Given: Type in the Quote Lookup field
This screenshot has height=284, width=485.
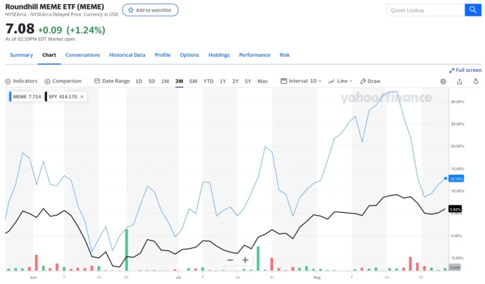Looking at the screenshot, I should click(423, 10).
